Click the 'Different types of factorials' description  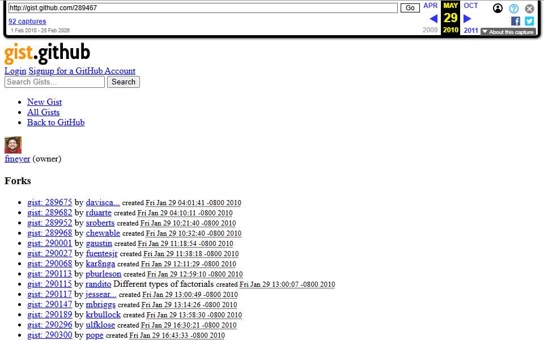point(163,284)
